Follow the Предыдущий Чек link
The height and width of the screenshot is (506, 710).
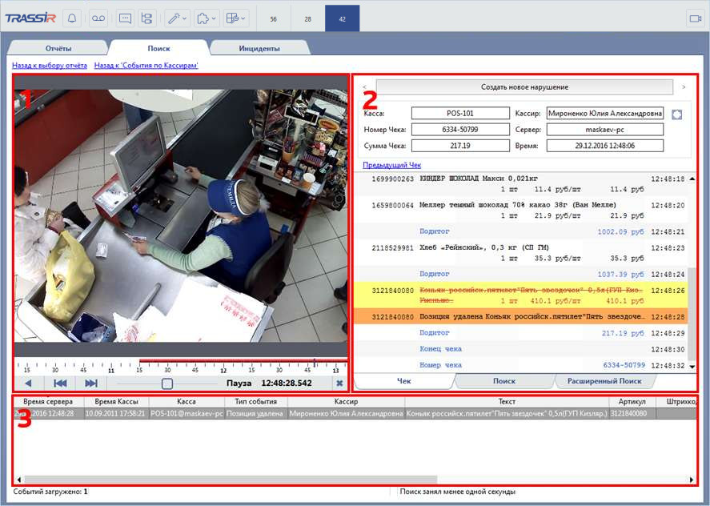coord(391,165)
